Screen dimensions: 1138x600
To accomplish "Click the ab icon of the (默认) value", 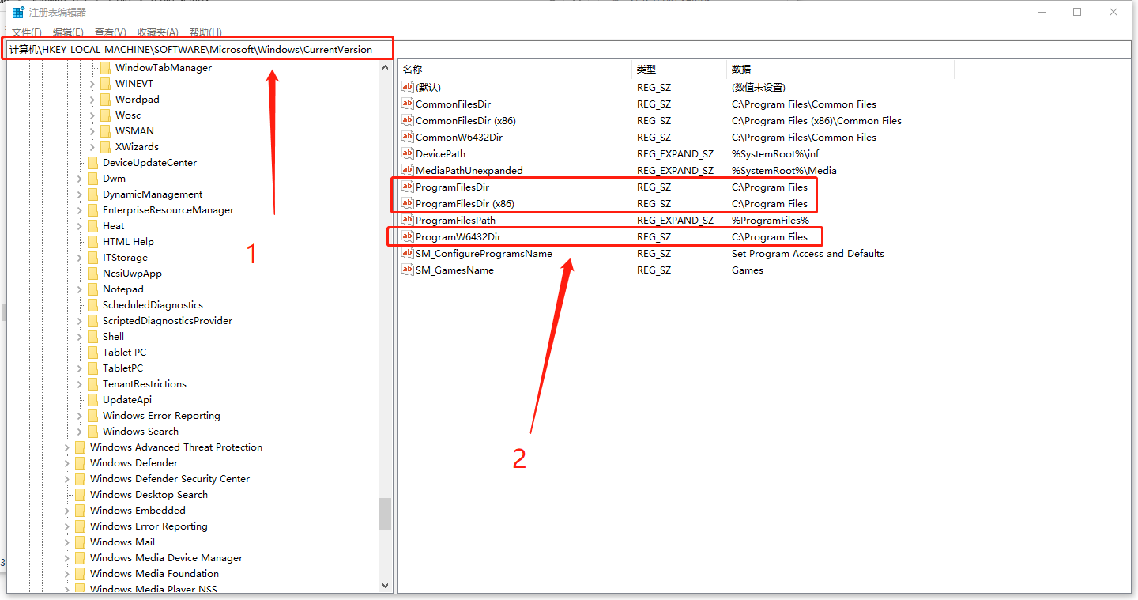I will pyautogui.click(x=408, y=87).
